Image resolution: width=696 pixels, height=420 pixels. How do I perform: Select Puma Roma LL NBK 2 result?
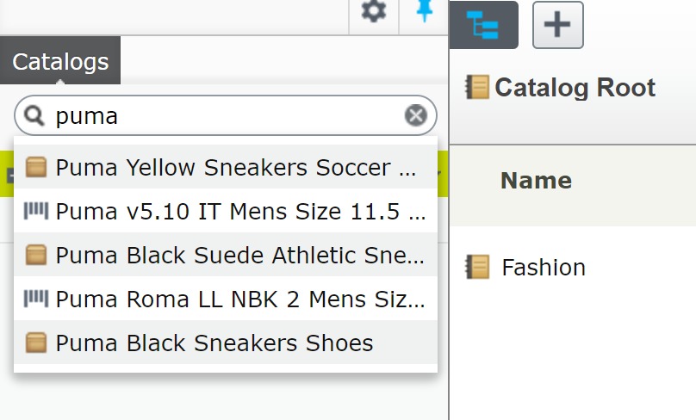coord(240,300)
